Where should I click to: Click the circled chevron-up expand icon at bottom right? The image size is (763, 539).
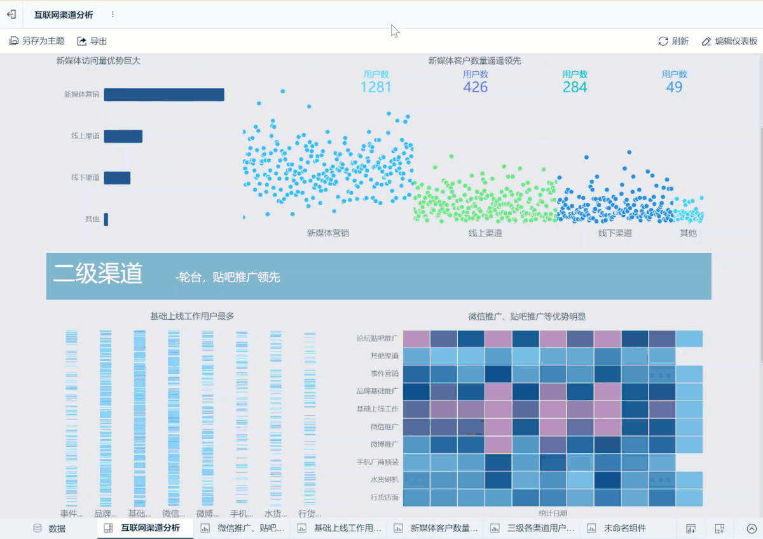751,528
